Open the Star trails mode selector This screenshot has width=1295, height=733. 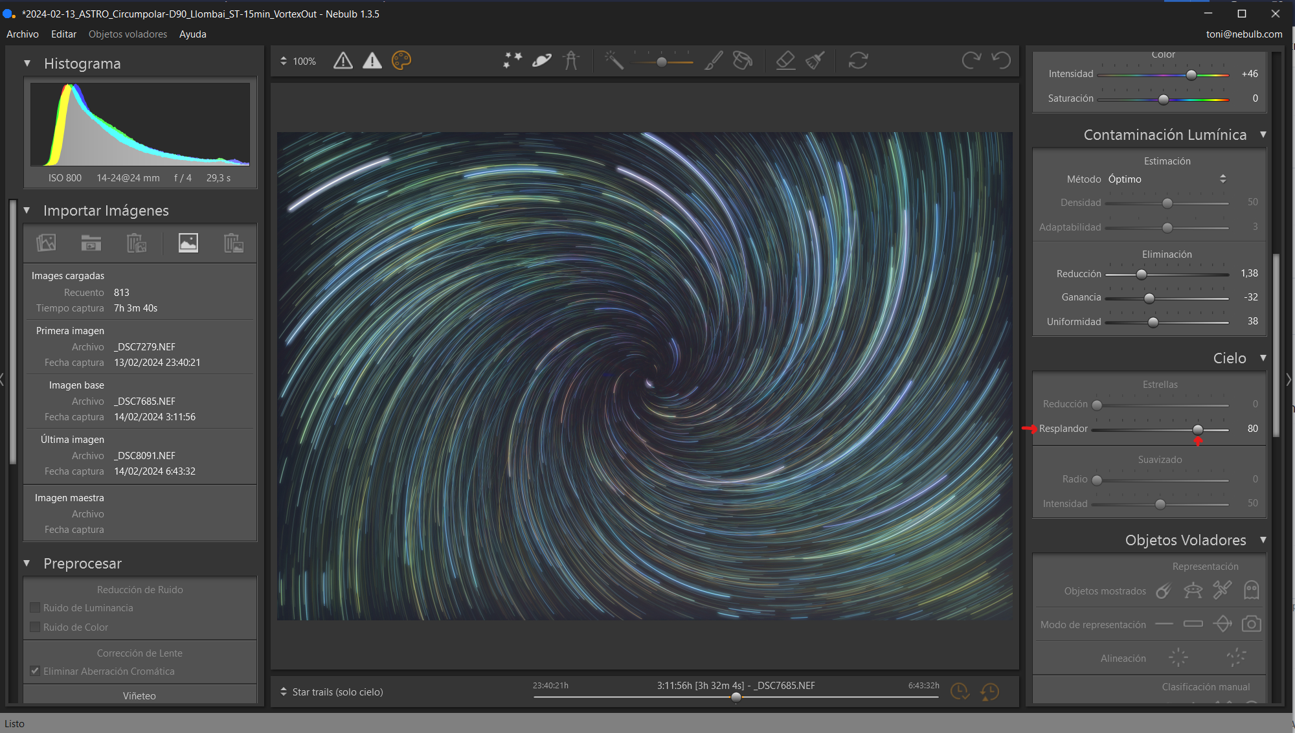[x=332, y=692]
